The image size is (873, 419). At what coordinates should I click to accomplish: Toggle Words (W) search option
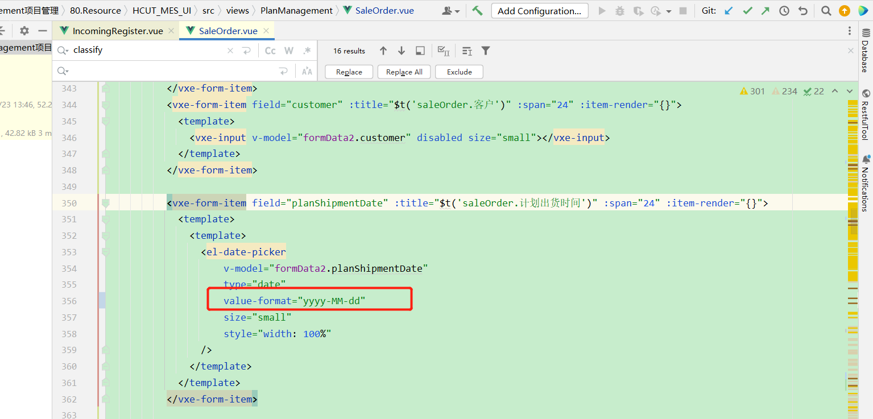tap(289, 51)
